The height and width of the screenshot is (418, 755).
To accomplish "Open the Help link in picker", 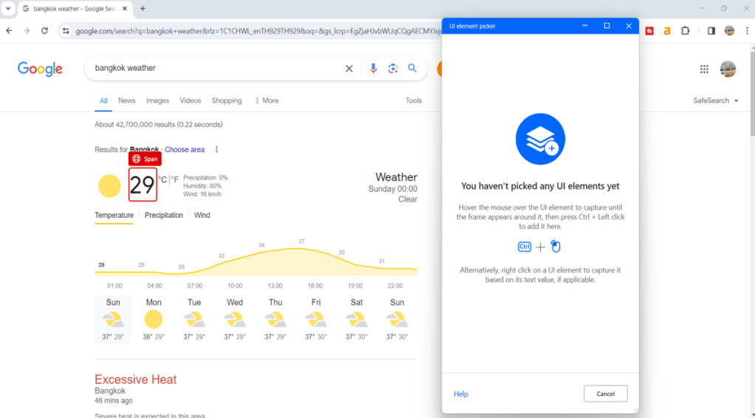I will 461,394.
